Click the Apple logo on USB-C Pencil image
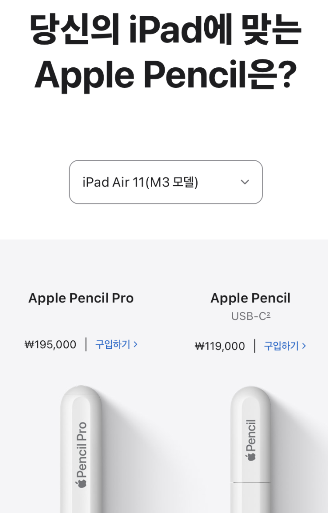 point(251,456)
